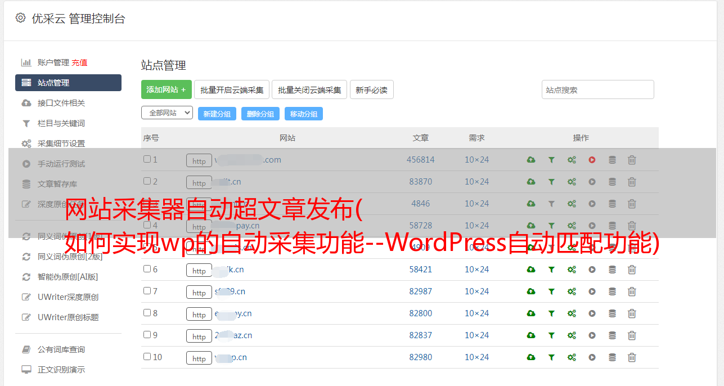Click red play icon in row 1

pos(592,160)
